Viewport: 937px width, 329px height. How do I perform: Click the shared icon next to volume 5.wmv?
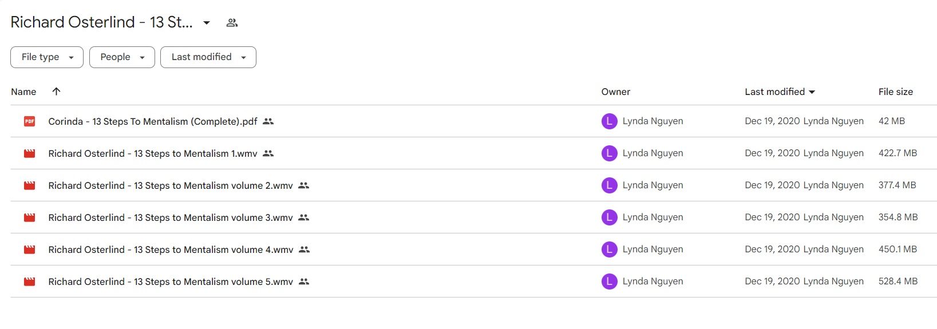click(x=304, y=282)
